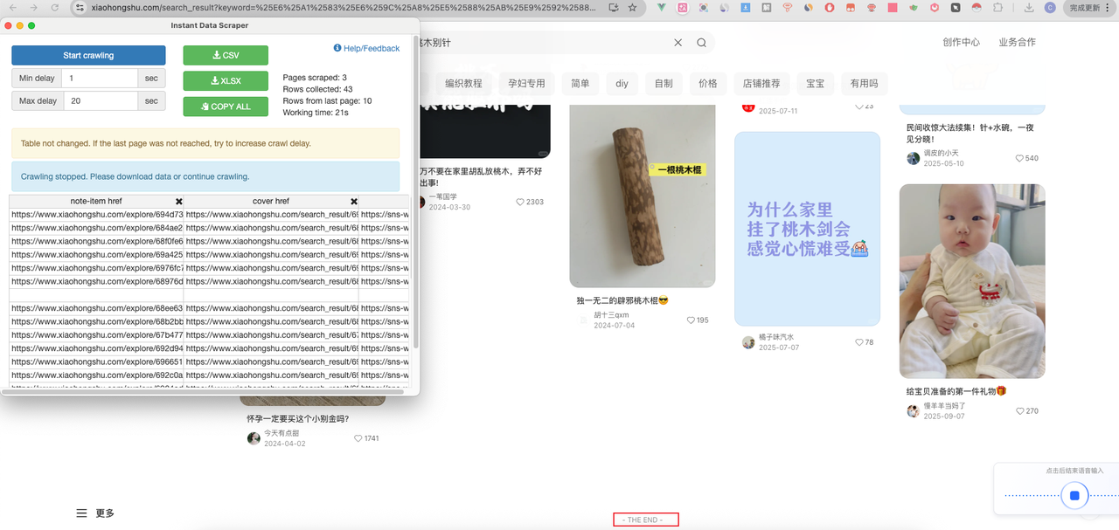Open 创作中心 link
The width and height of the screenshot is (1119, 530).
(961, 42)
